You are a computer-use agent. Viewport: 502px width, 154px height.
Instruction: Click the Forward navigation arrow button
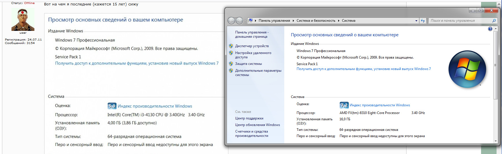pyautogui.click(x=239, y=21)
